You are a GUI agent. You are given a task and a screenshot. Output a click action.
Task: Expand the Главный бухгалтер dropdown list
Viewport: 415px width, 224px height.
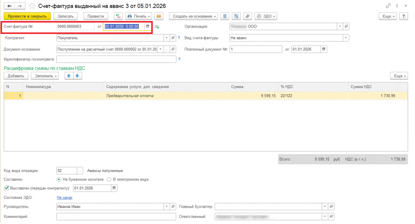325,206
